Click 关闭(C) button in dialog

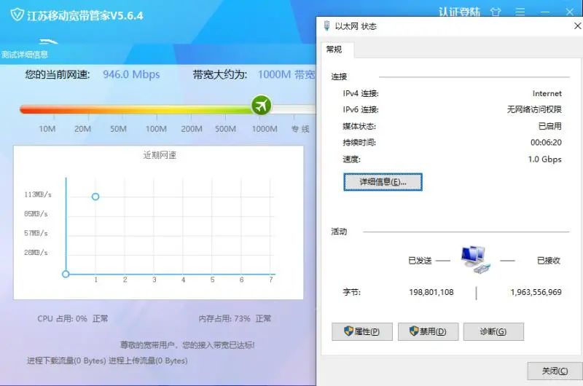[555, 371]
